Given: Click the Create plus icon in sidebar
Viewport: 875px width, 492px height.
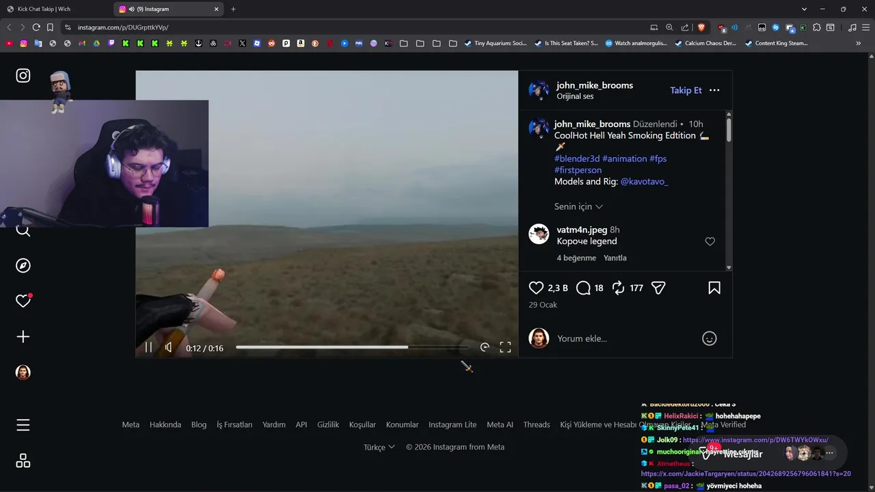Looking at the screenshot, I should pyautogui.click(x=23, y=337).
